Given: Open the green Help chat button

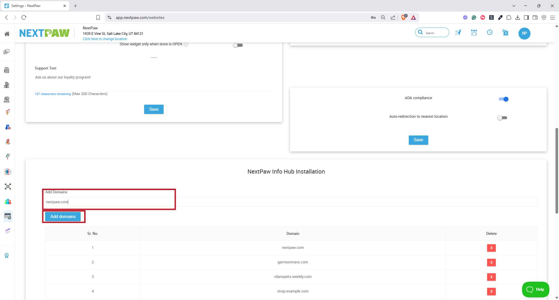Looking at the screenshot, I should pyautogui.click(x=536, y=290).
